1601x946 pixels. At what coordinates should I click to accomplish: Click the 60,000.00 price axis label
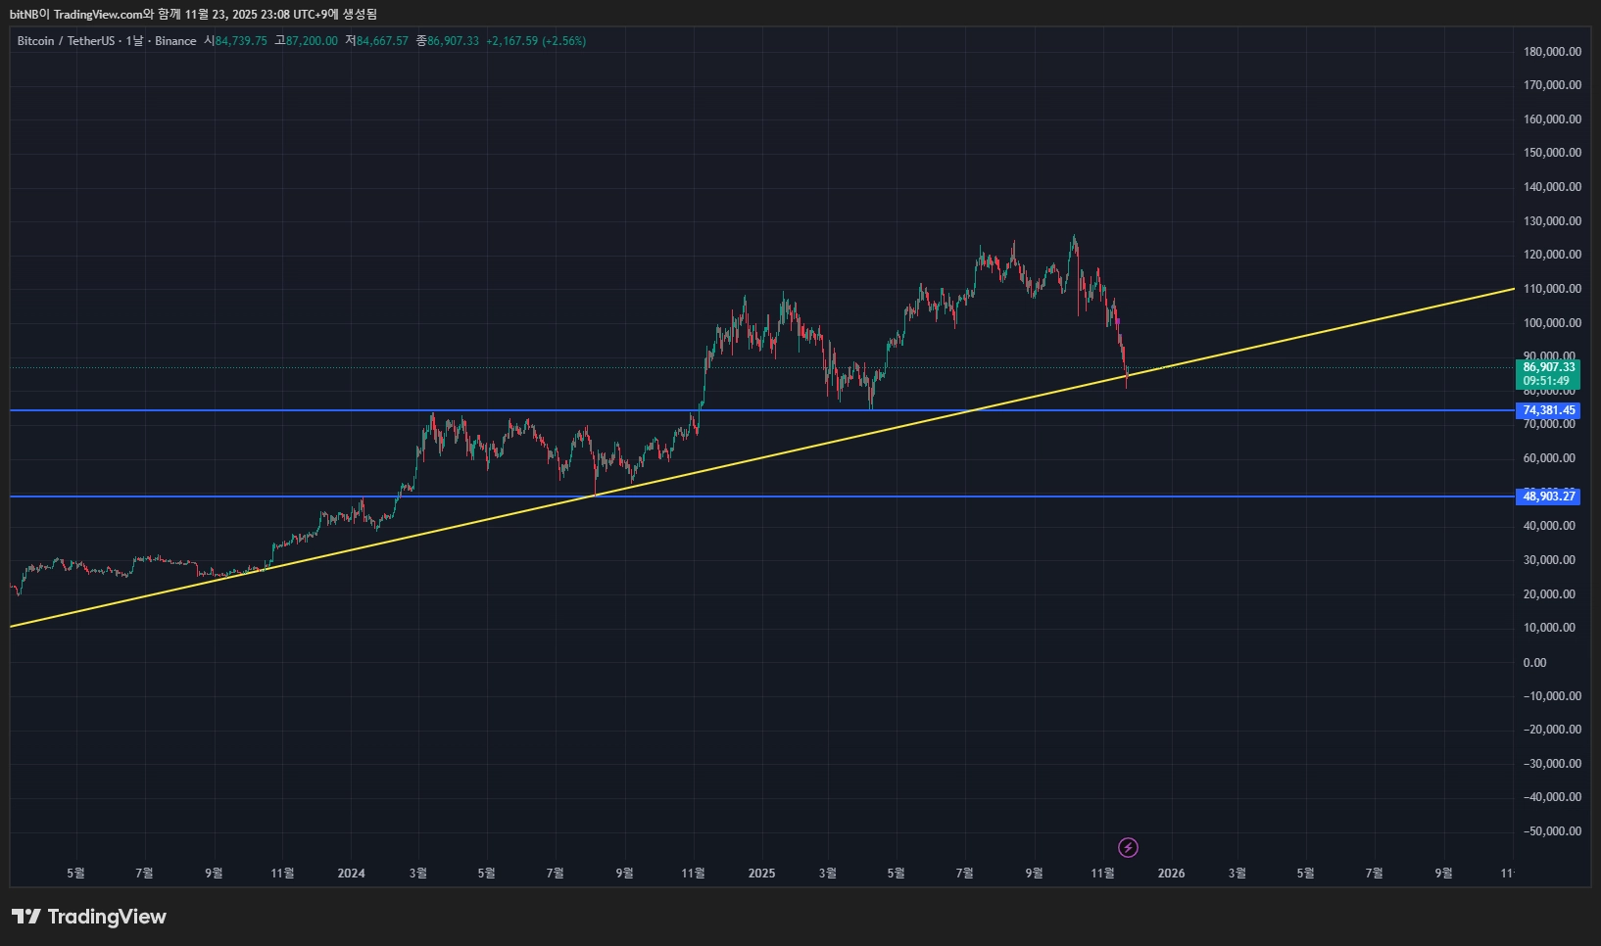1549,458
